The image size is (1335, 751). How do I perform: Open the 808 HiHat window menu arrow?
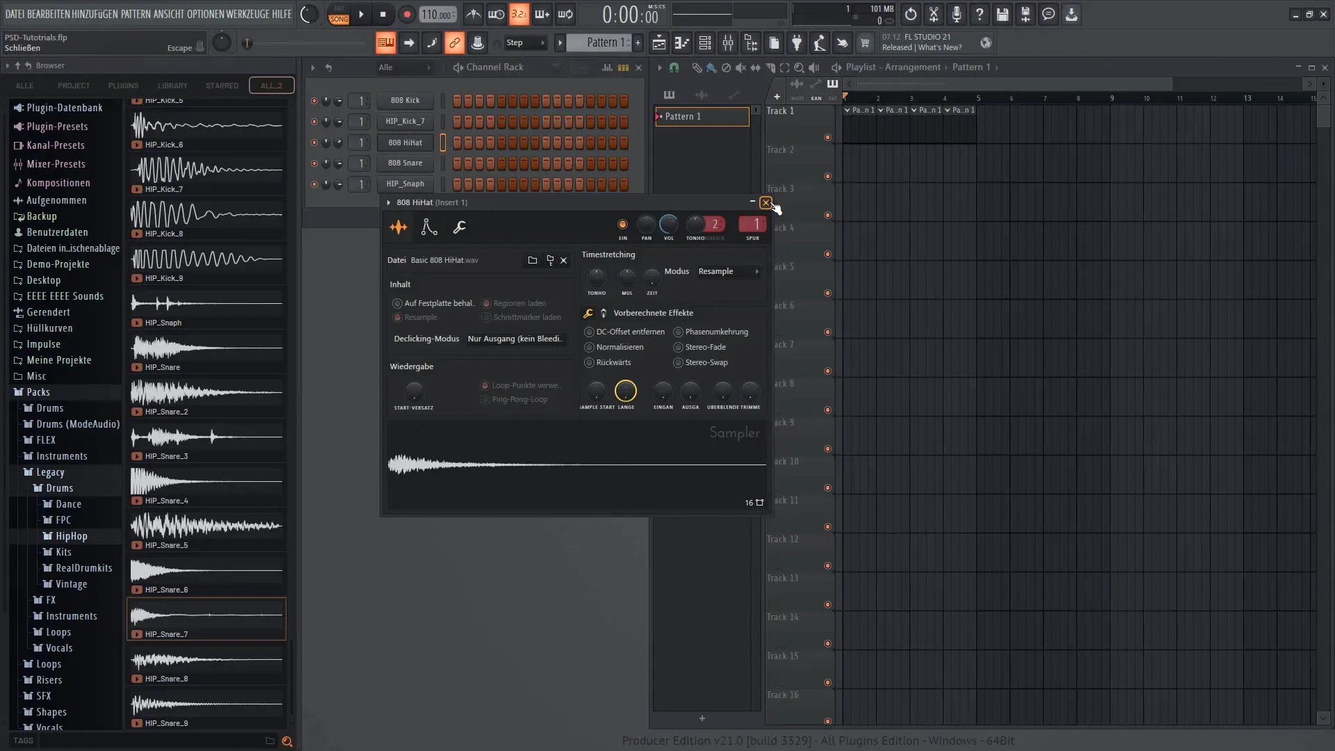[389, 202]
